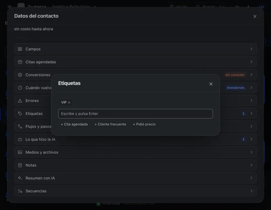Expand the Etiquetas row chevron
This screenshot has width=271, height=210.
[251, 113]
